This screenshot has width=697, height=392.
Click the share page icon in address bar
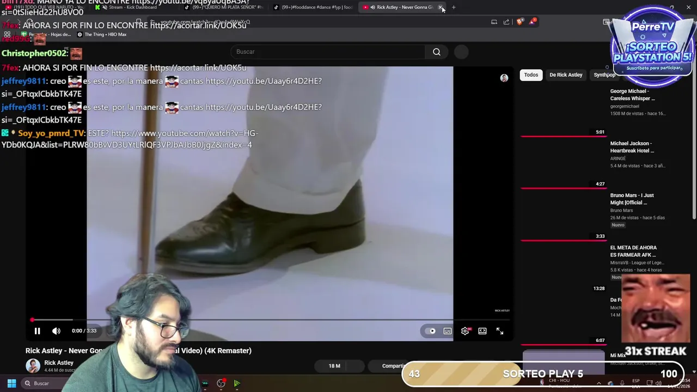click(506, 22)
